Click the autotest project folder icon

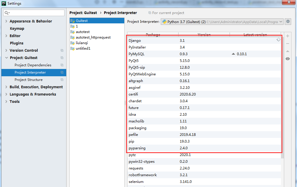coord(73,32)
